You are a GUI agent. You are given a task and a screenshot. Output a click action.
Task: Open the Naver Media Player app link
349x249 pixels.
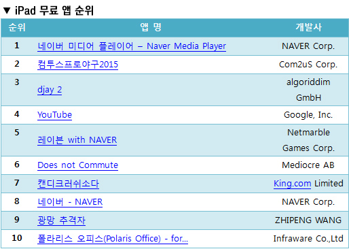[x=132, y=46]
